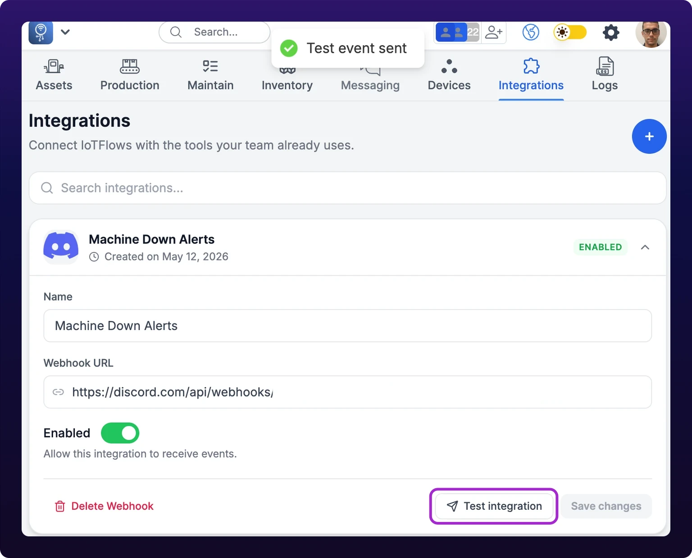Click the Webhook URL input field
Image resolution: width=692 pixels, height=558 pixels.
coord(347,392)
